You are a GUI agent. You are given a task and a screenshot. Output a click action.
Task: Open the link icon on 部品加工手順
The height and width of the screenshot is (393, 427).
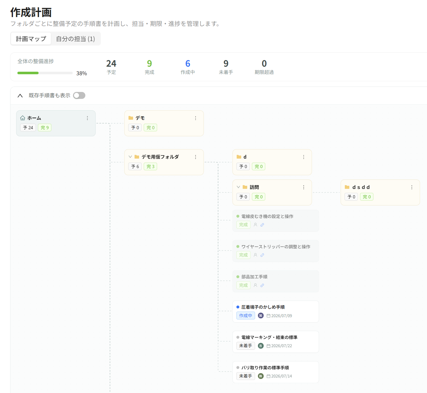coord(262,285)
